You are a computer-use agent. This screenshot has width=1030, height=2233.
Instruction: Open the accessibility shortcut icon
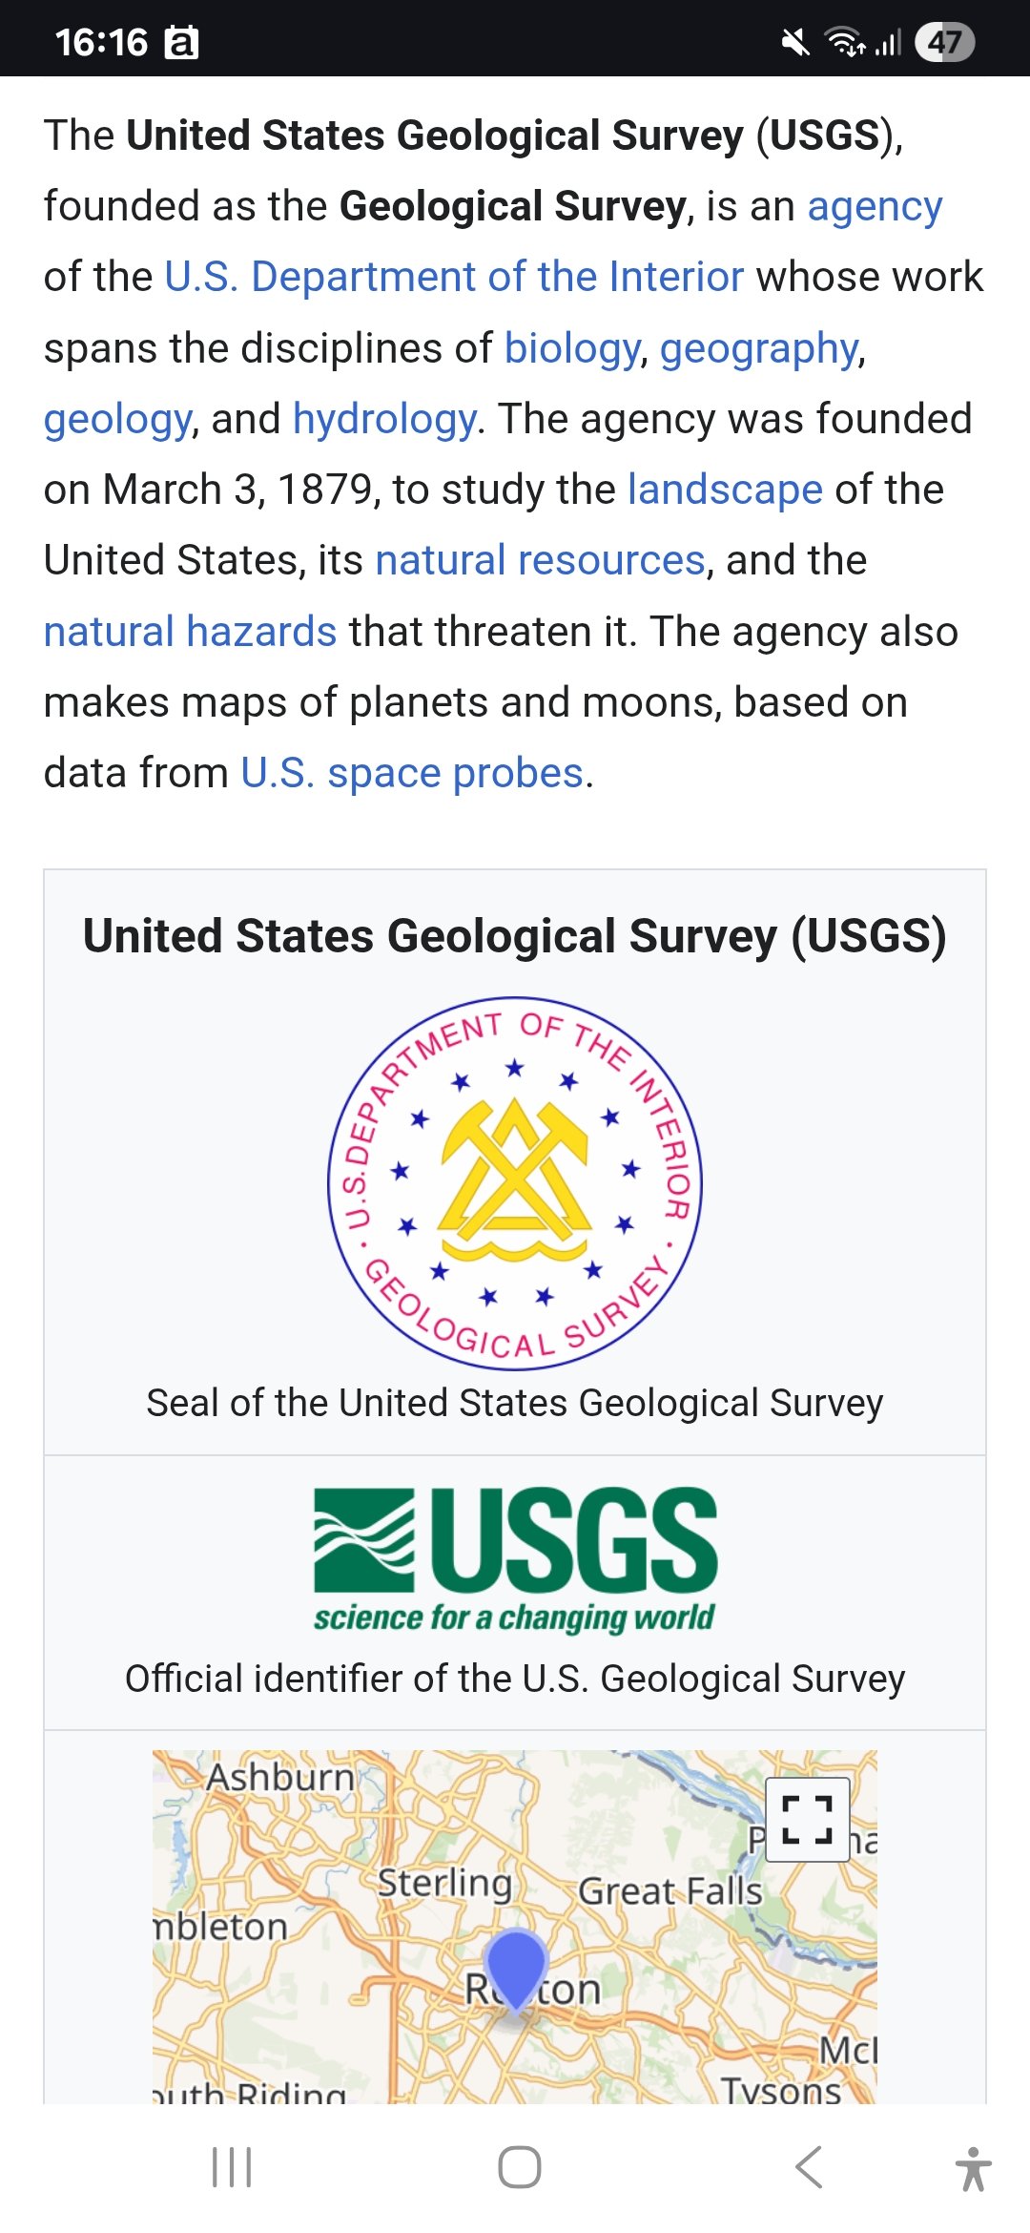(x=973, y=2168)
